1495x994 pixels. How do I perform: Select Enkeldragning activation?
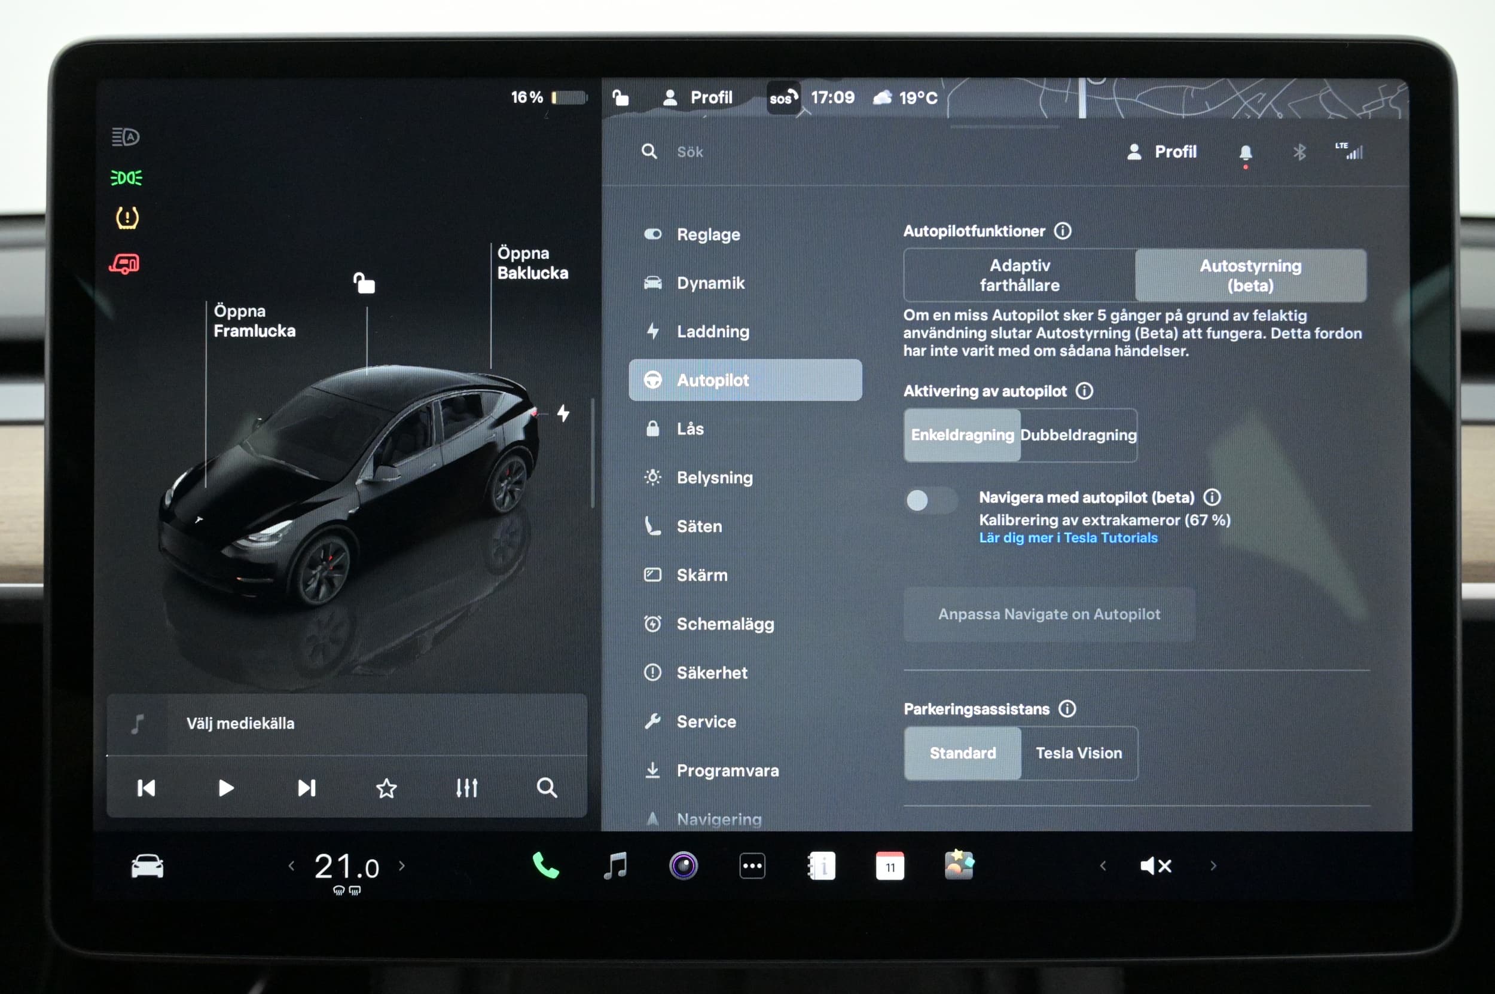962,435
